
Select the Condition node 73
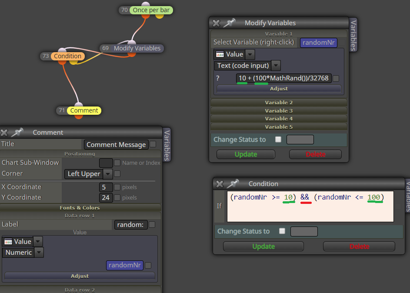(67, 56)
